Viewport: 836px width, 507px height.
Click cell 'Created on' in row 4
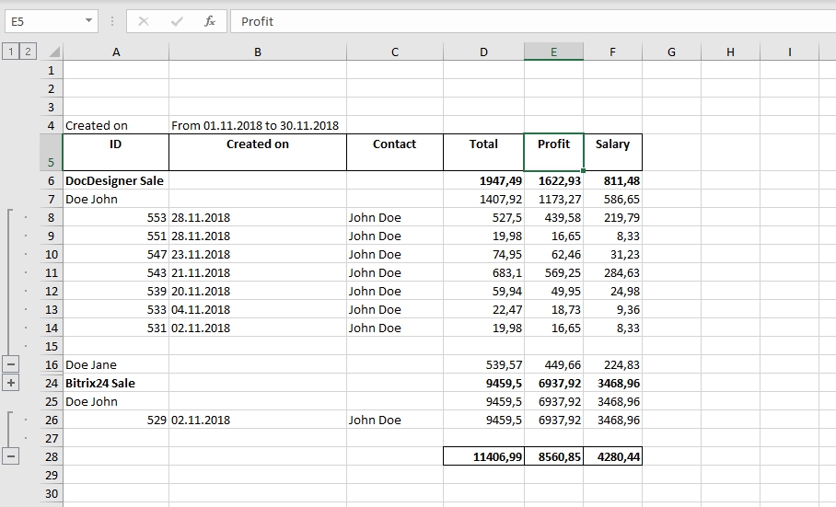pyautogui.click(x=116, y=126)
